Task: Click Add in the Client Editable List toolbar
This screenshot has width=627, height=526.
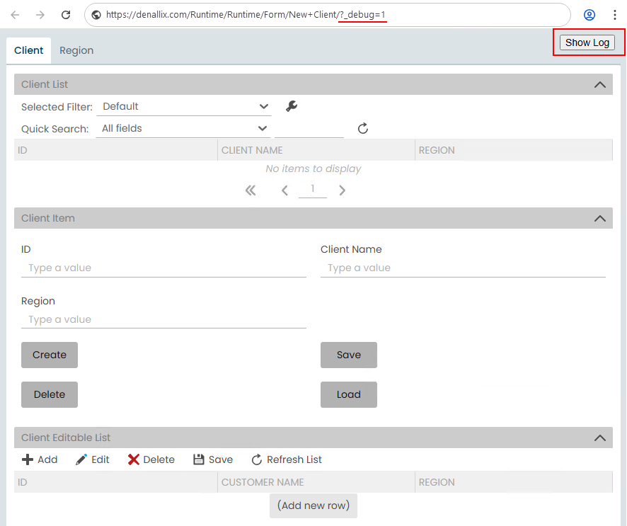Action: point(40,459)
